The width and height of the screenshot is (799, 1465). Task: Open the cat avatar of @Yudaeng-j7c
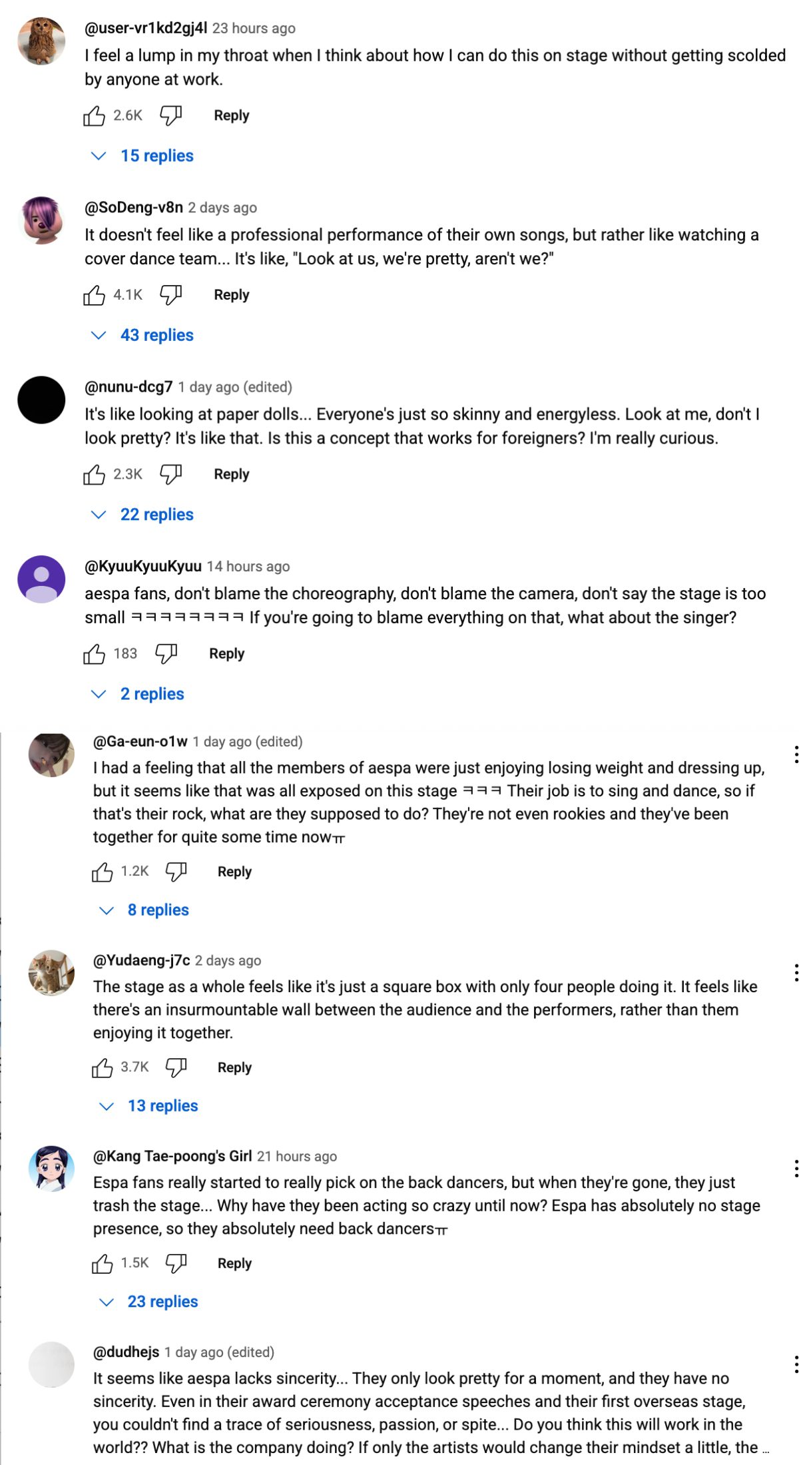(x=51, y=973)
